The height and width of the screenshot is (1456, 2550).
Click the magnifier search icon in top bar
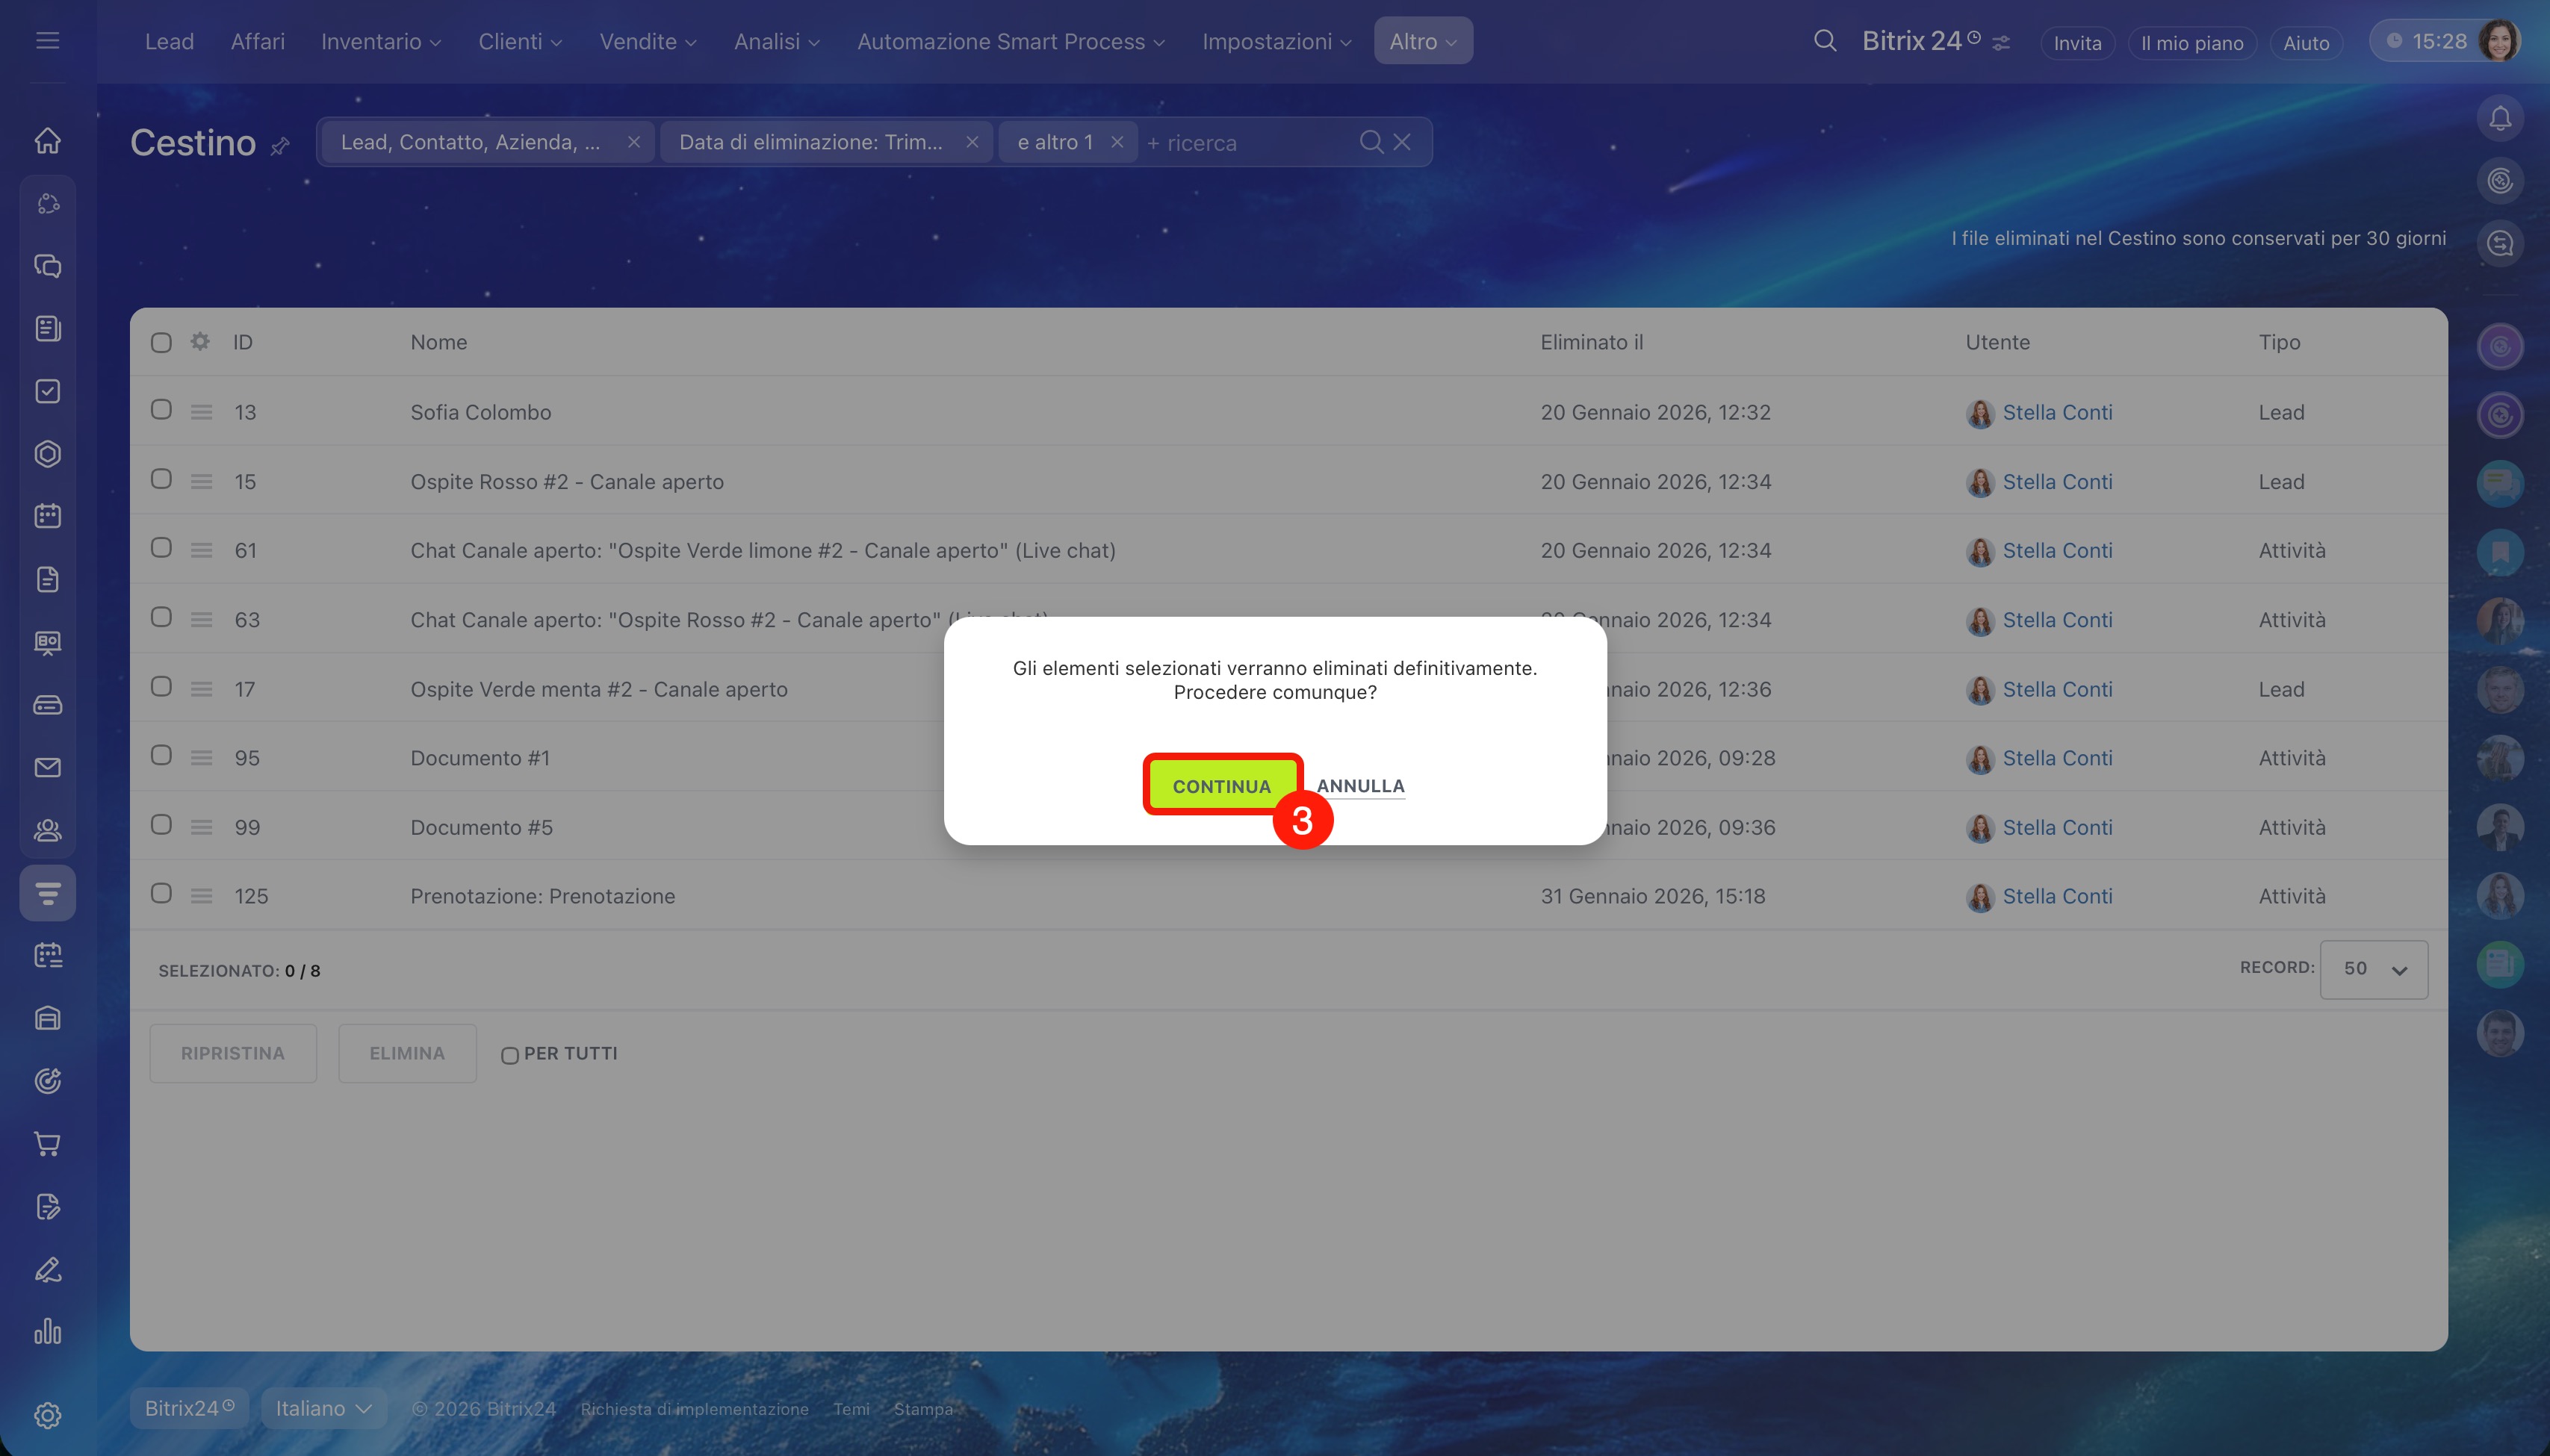(x=1825, y=41)
